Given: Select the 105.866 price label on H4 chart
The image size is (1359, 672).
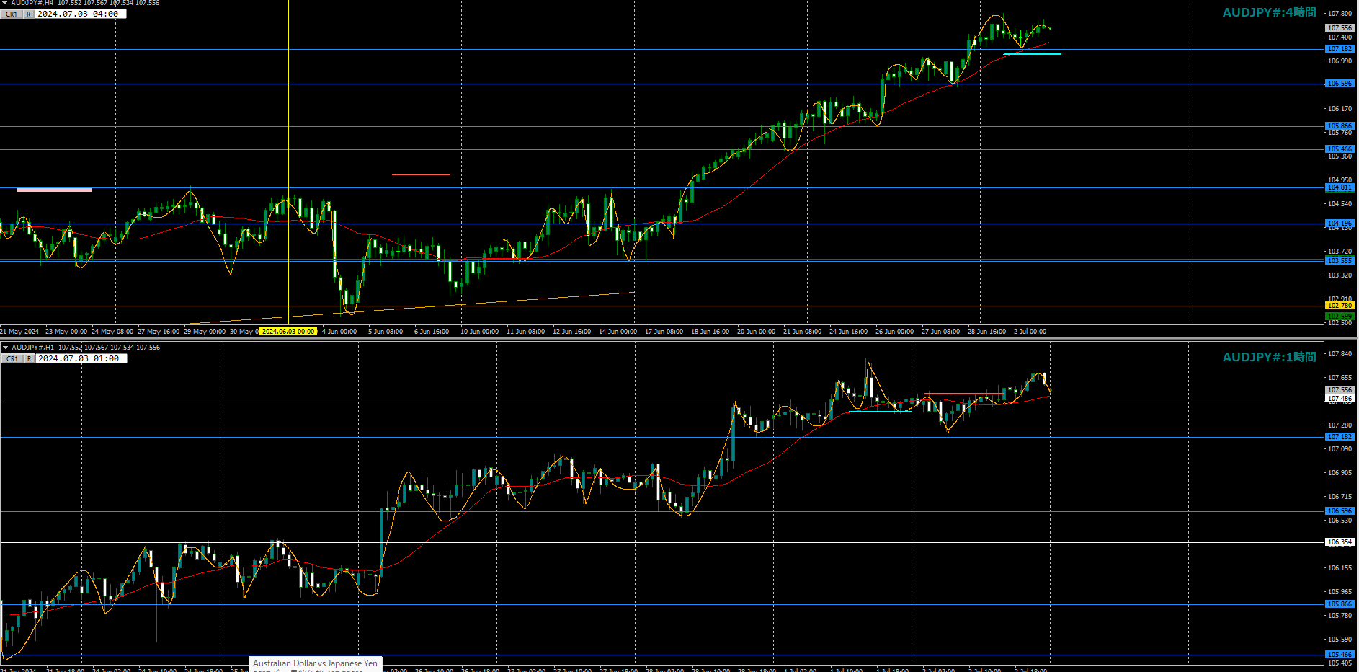Looking at the screenshot, I should pyautogui.click(x=1340, y=126).
